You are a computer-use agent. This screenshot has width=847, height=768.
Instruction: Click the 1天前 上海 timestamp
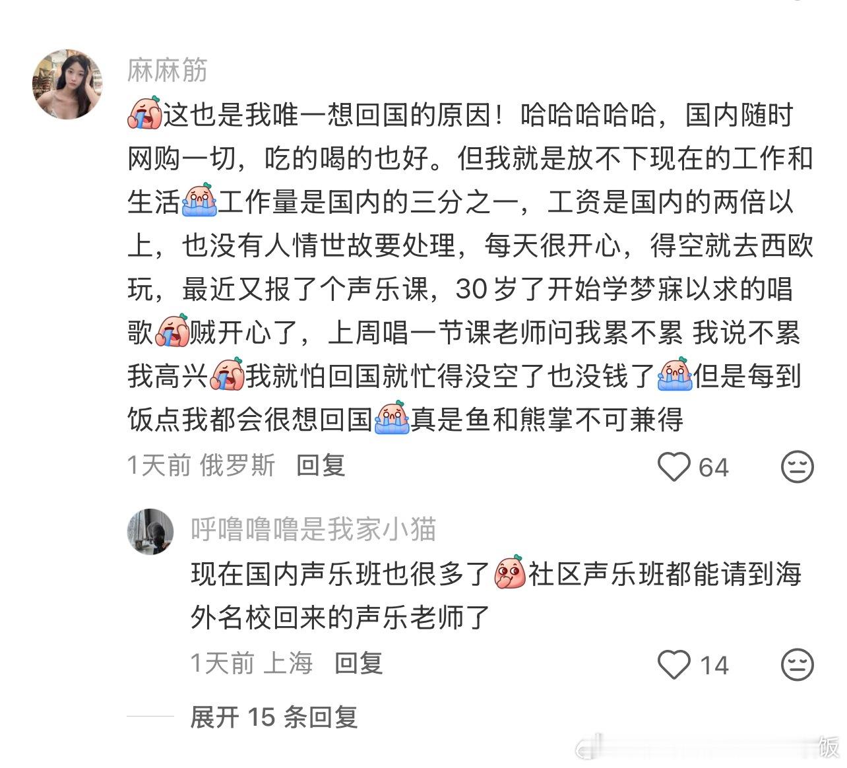(251, 662)
